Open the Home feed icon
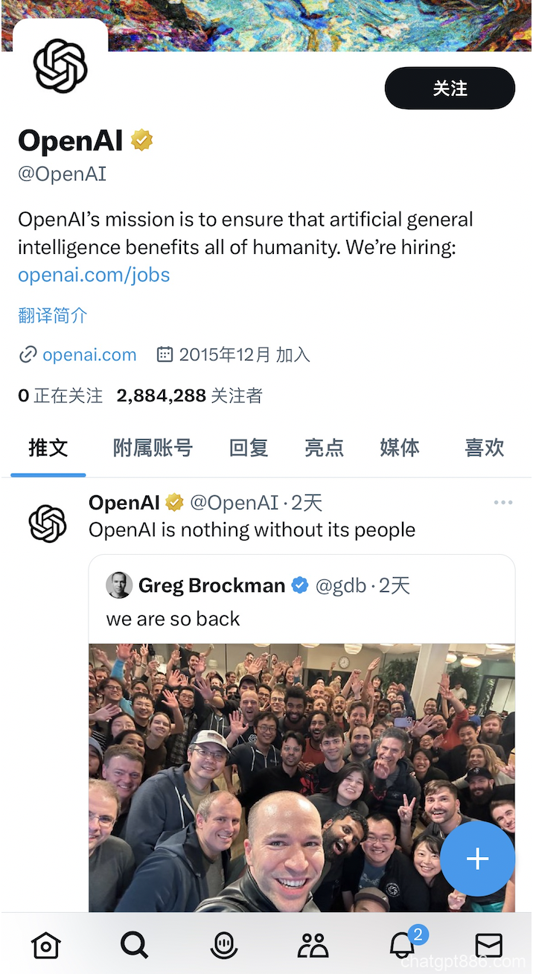The height and width of the screenshot is (974, 533). coord(45,945)
